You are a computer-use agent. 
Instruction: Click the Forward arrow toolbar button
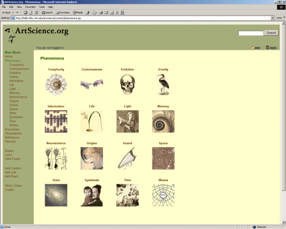[17, 12]
